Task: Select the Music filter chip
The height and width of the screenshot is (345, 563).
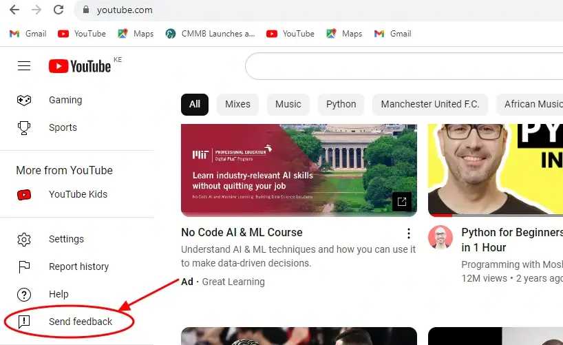Action: point(288,105)
